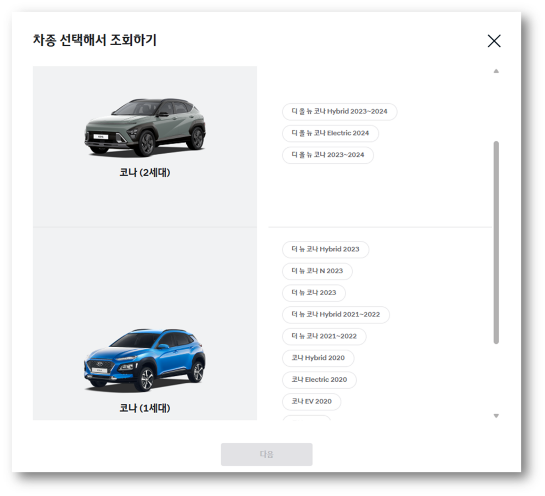Pick 더 뉴 코나 Hybrid 2021~2022

pos(335,315)
